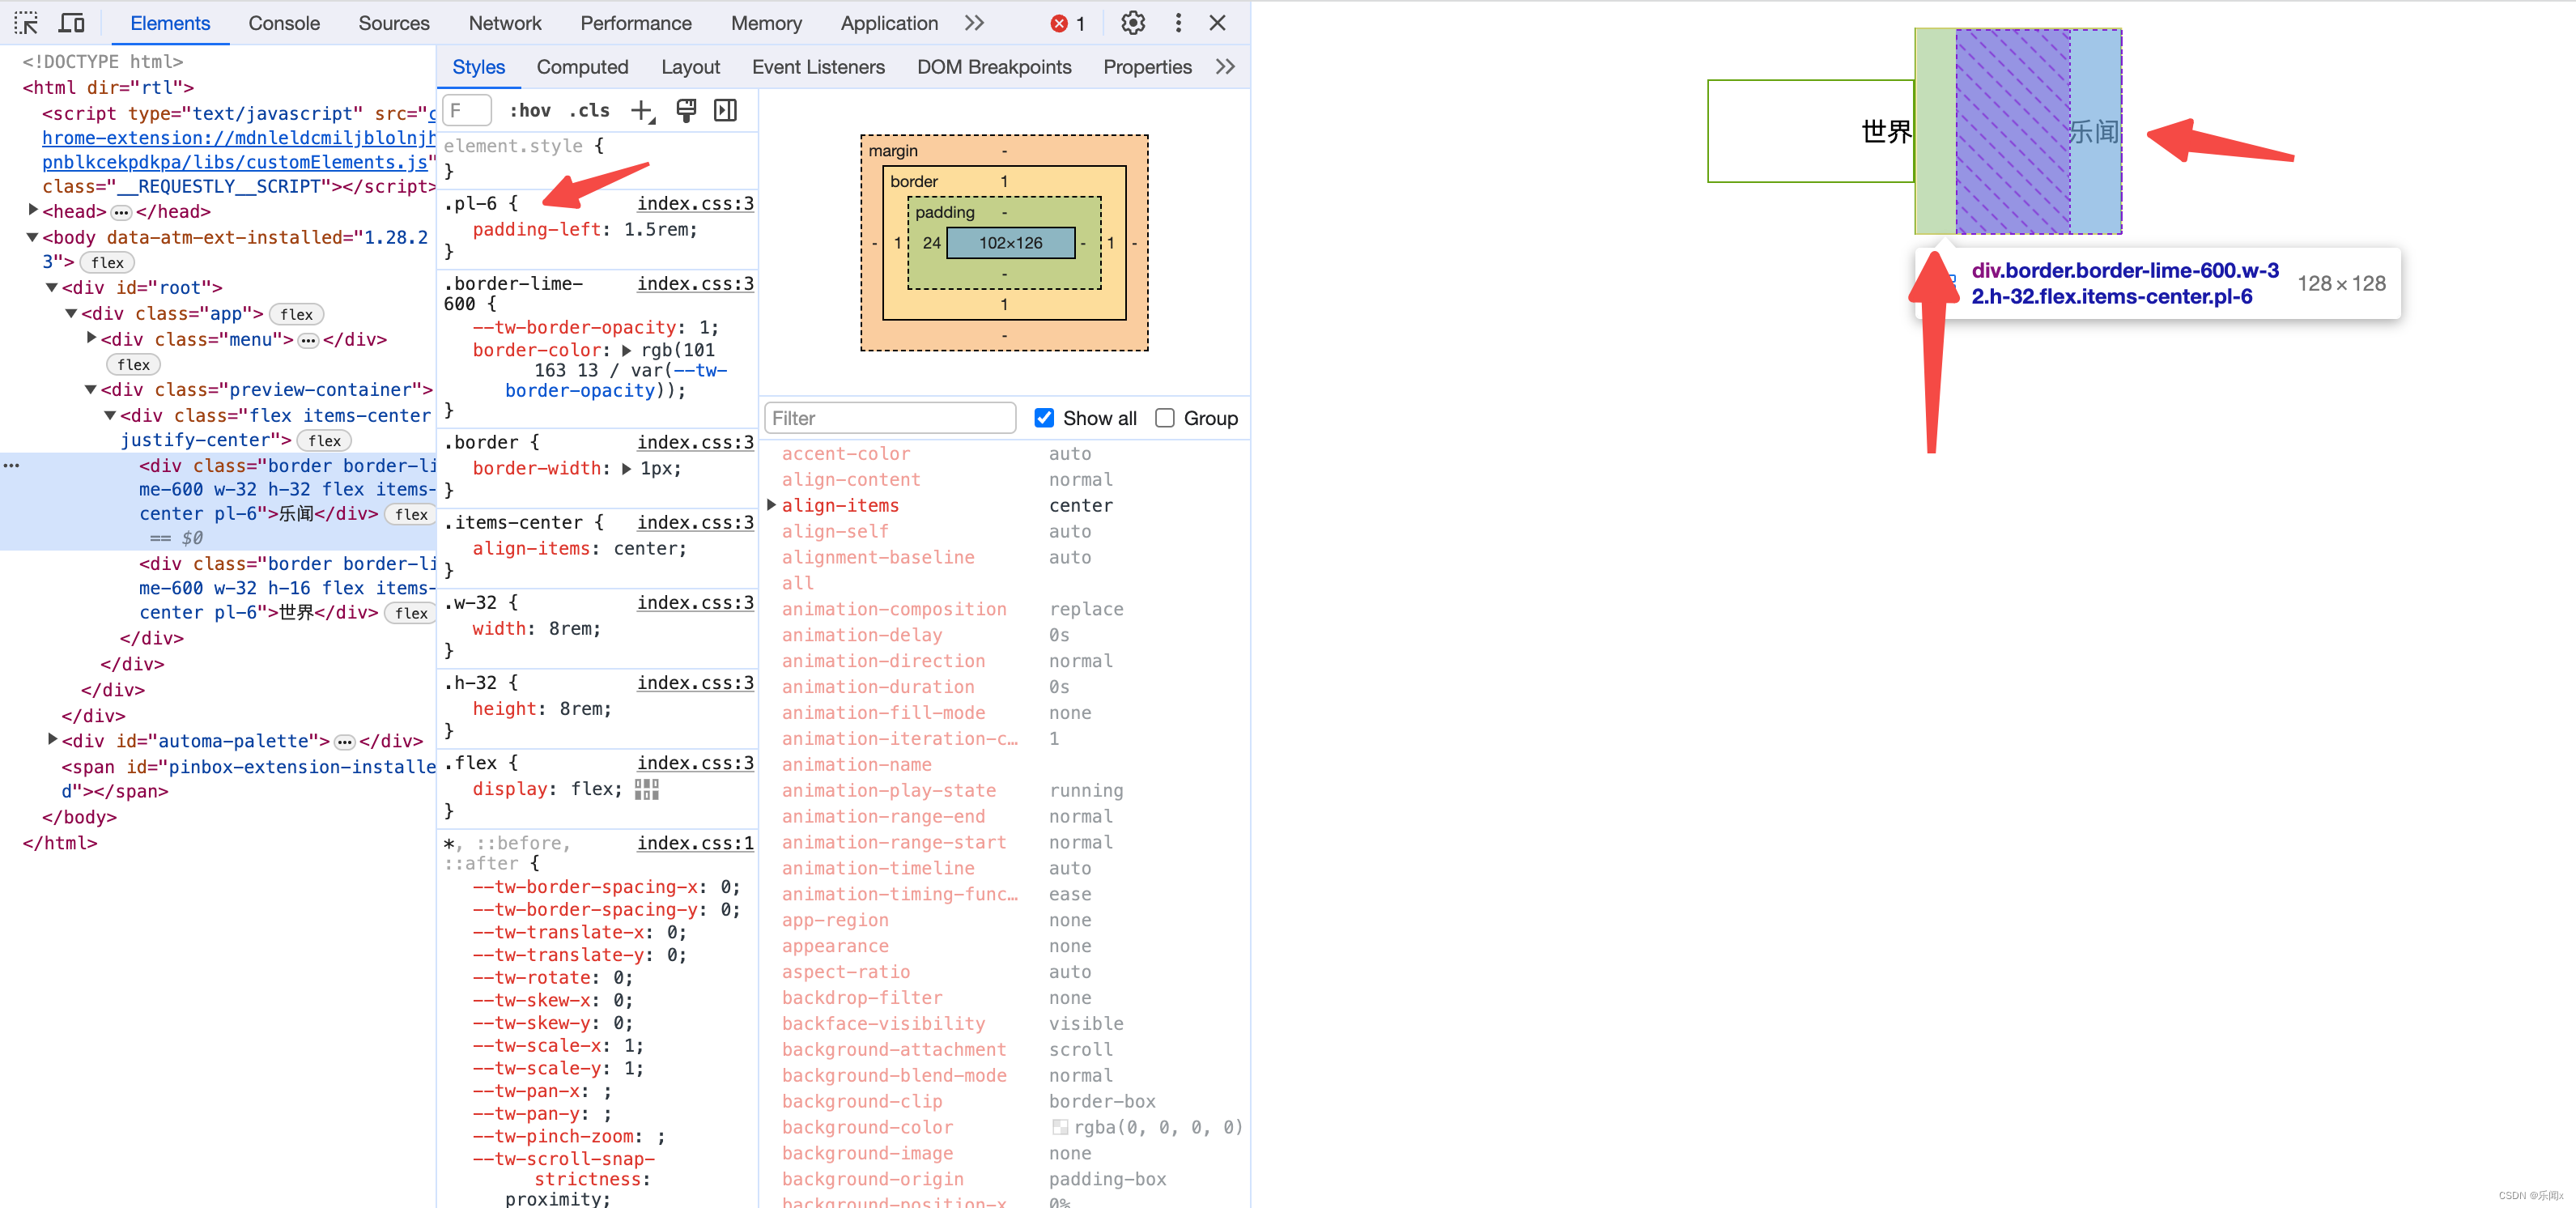Activate the inspect element picker icon

[x=26, y=23]
